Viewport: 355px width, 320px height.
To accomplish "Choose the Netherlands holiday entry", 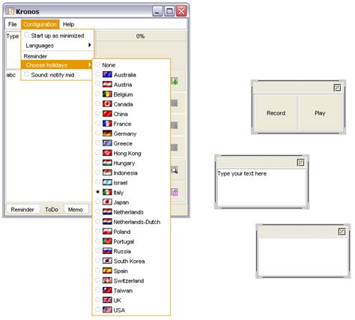I will click(132, 212).
